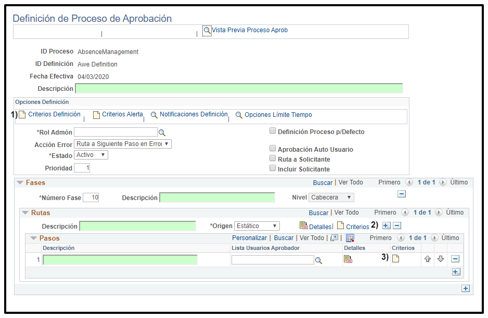Click Ver Todo in Rutas header

pyautogui.click(x=346, y=213)
